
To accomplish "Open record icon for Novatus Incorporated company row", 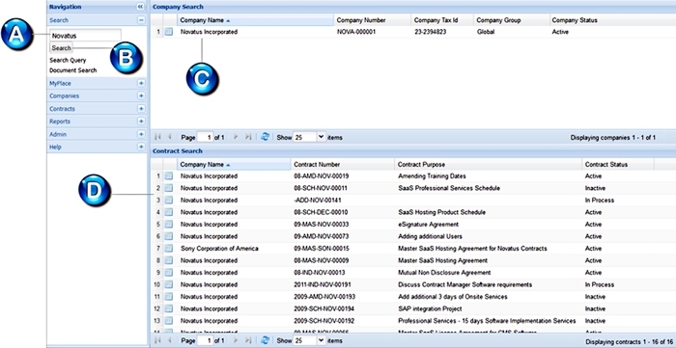I will pos(169,32).
